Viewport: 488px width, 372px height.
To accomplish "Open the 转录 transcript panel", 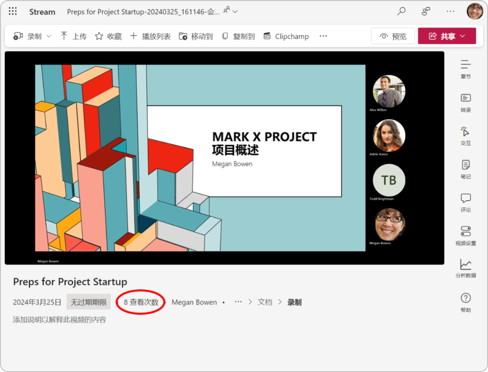I will point(465,103).
